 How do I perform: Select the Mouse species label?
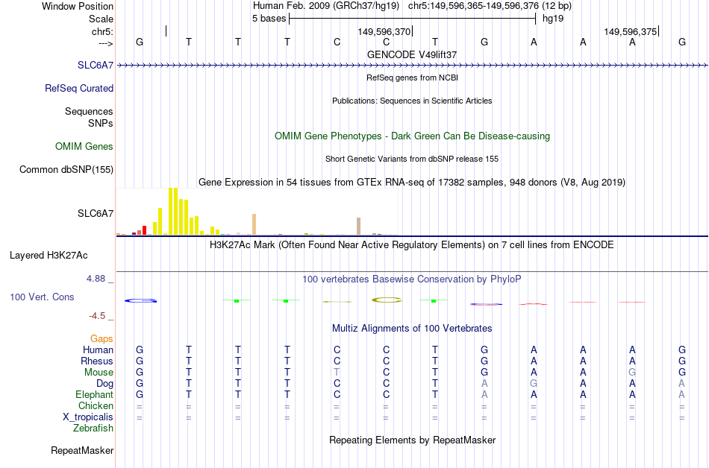99,373
